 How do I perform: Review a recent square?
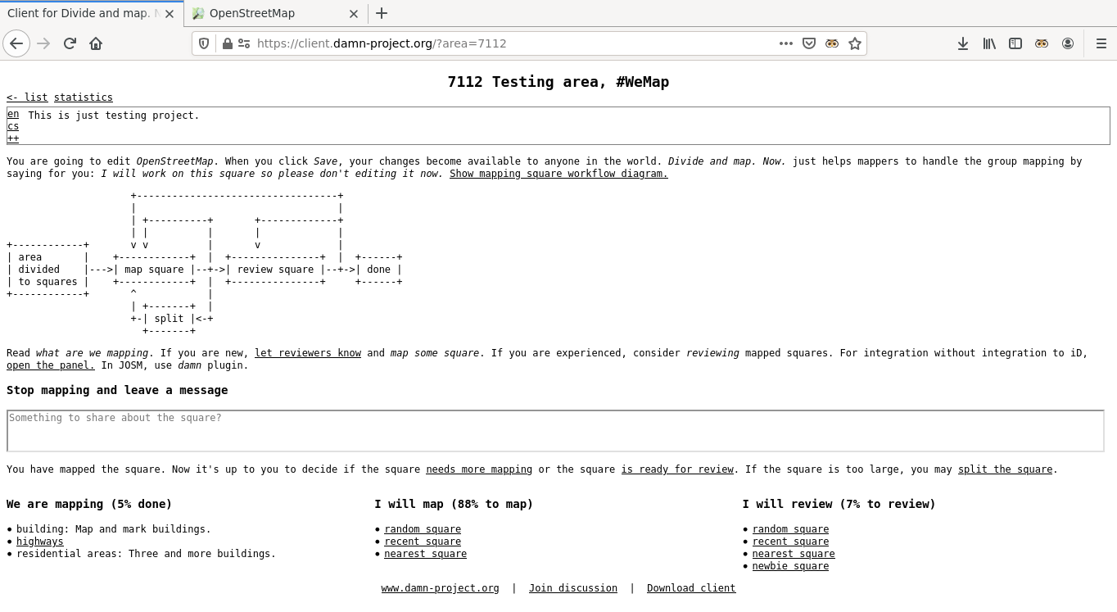click(790, 542)
